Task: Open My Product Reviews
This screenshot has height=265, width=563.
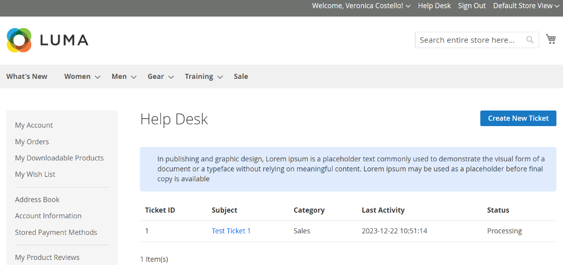Action: coord(47,257)
